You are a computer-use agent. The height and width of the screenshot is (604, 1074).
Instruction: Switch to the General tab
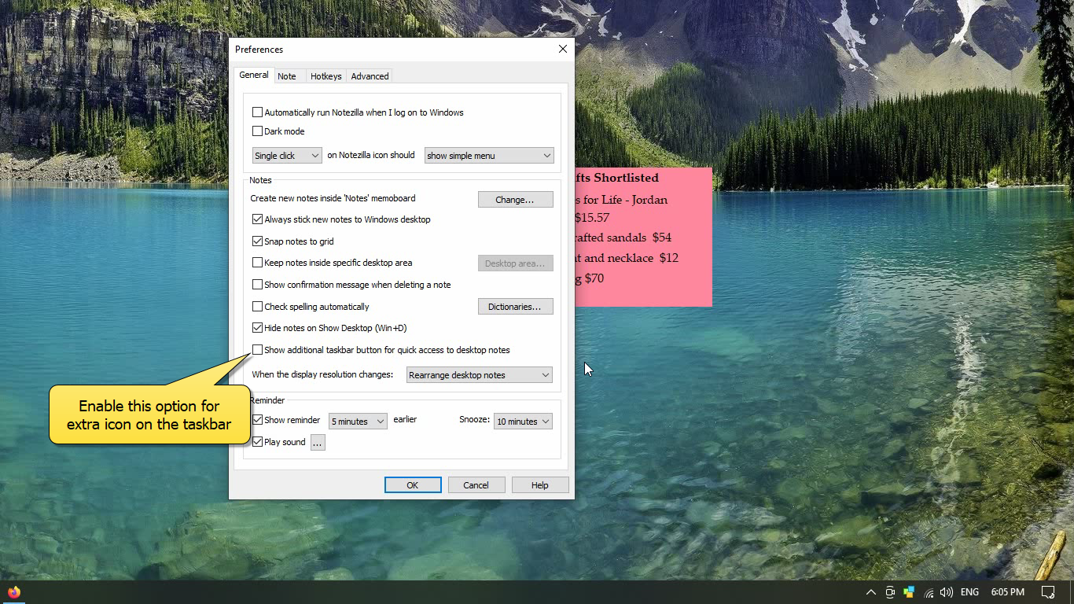tap(254, 75)
